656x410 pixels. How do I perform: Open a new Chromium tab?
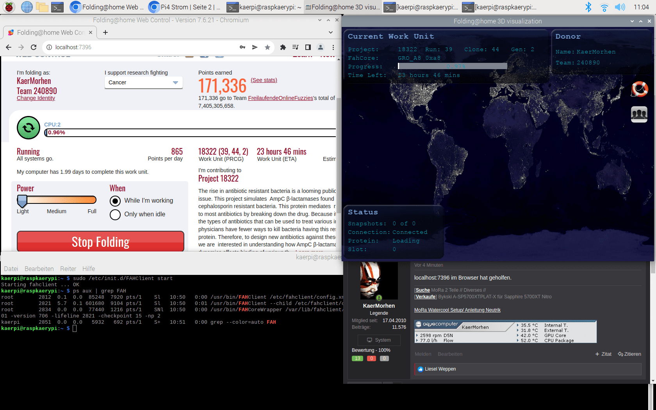click(x=105, y=32)
